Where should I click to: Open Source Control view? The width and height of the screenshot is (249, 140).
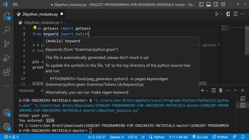click(7, 44)
